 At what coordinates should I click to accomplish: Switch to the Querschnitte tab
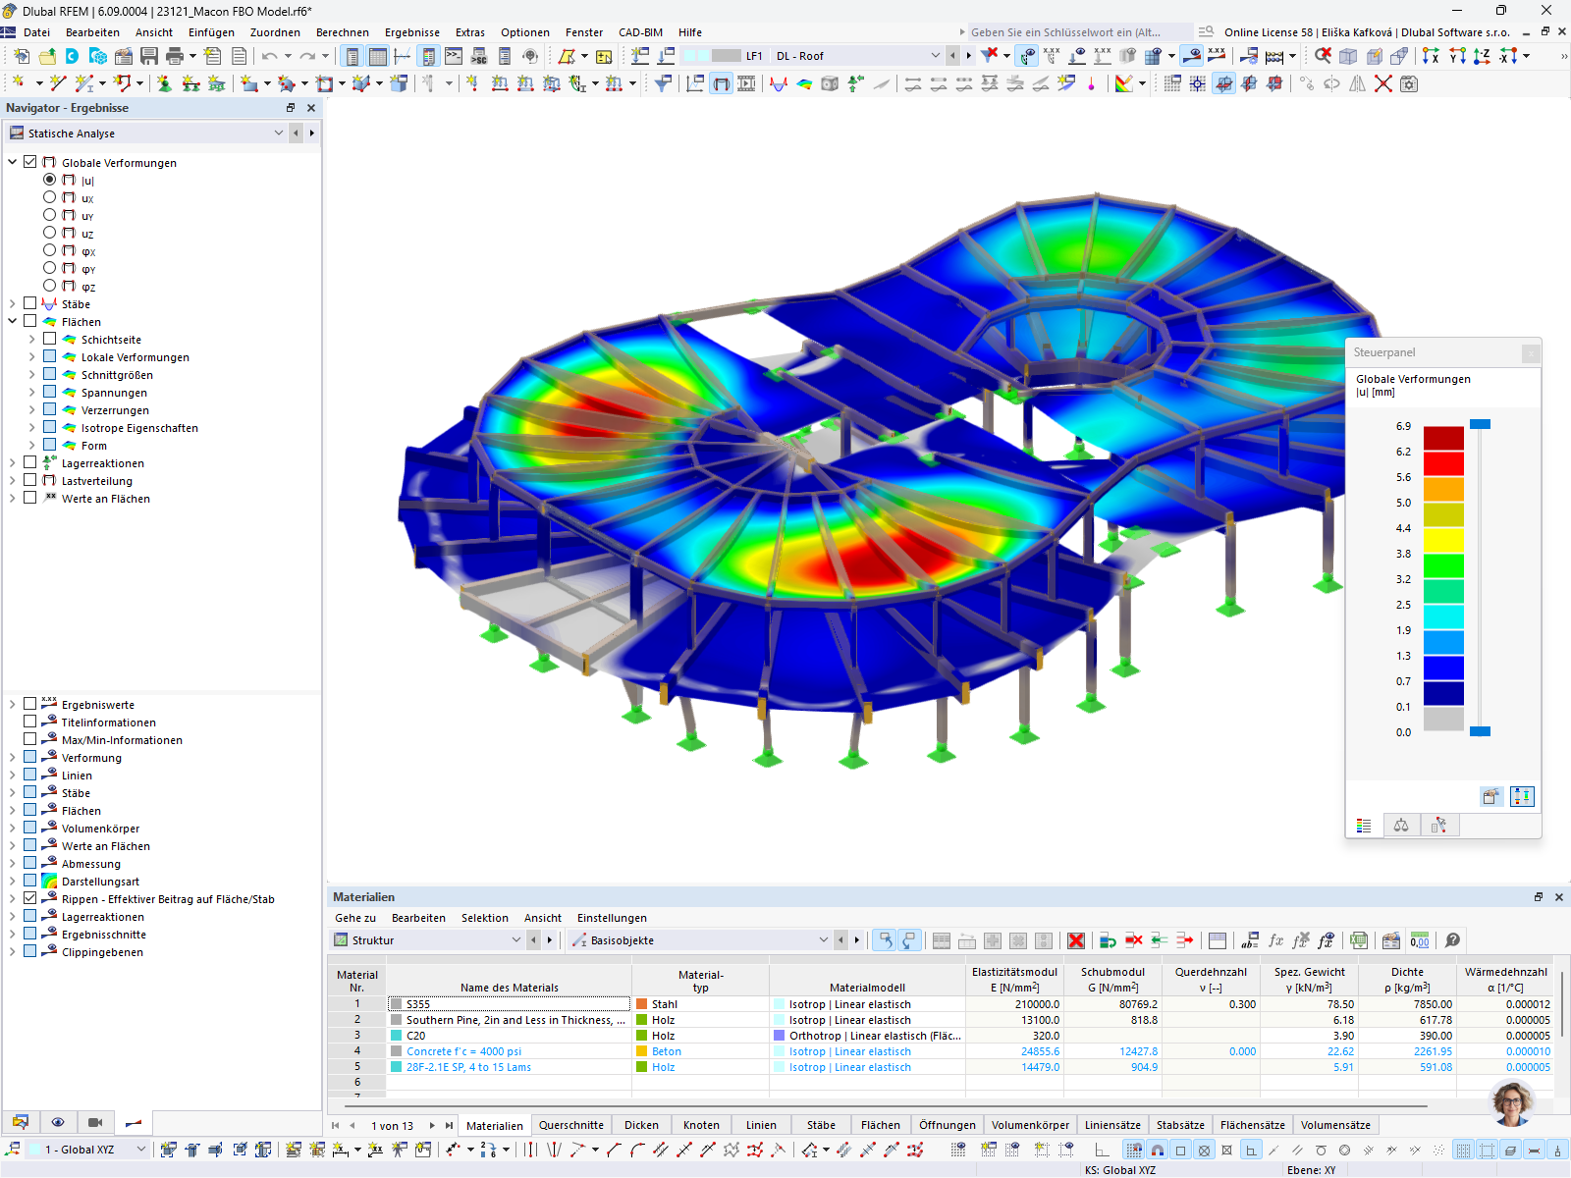[571, 1125]
